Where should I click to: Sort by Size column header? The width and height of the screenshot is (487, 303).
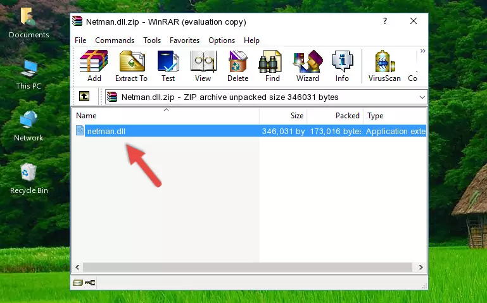click(283, 116)
